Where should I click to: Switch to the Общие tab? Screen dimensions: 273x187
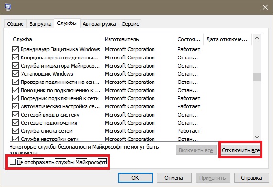coord(15,24)
